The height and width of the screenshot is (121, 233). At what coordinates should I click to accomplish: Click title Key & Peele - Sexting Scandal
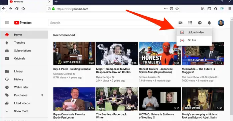click(x=72, y=69)
